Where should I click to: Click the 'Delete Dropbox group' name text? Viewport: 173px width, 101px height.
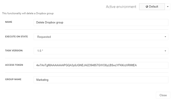pyautogui.click(x=50, y=23)
